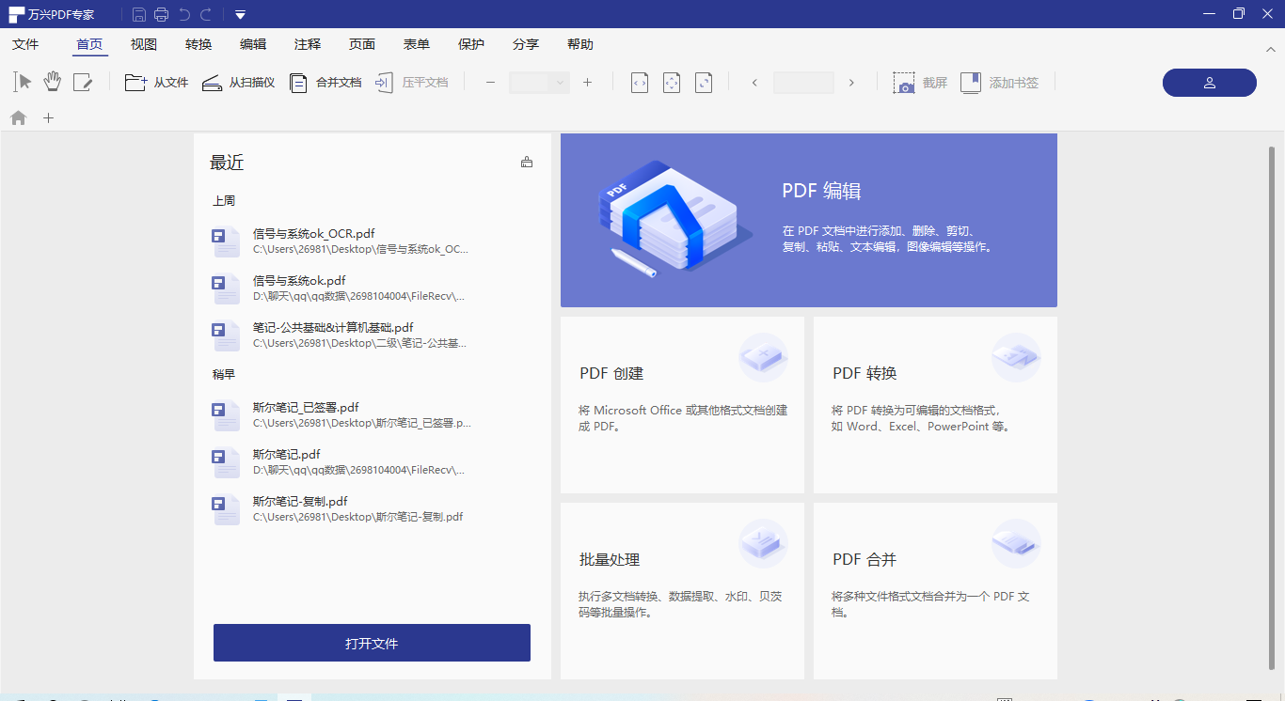Viewport: 1285px width, 701px height.
Task: Click the 打开文件 button
Action: click(x=372, y=643)
